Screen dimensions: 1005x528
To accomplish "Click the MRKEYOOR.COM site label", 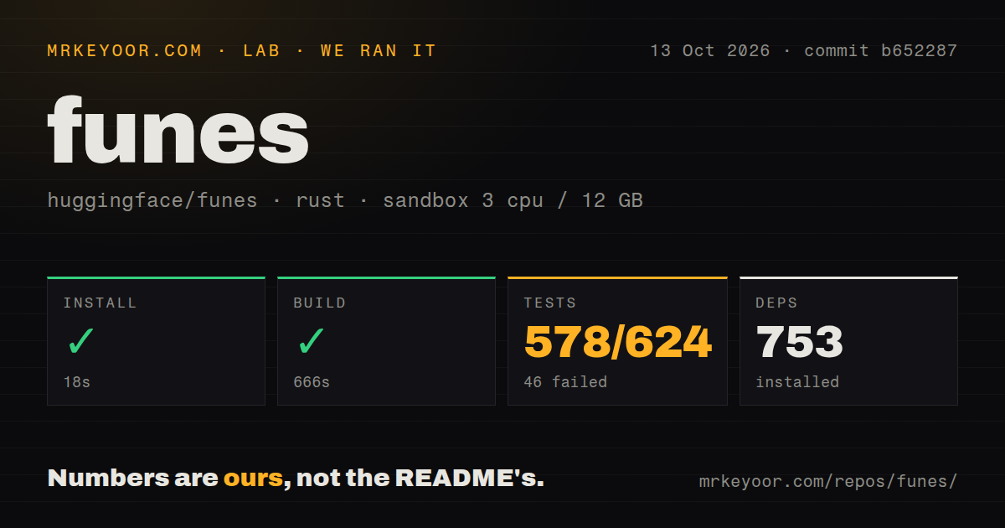I will pyautogui.click(x=125, y=51).
